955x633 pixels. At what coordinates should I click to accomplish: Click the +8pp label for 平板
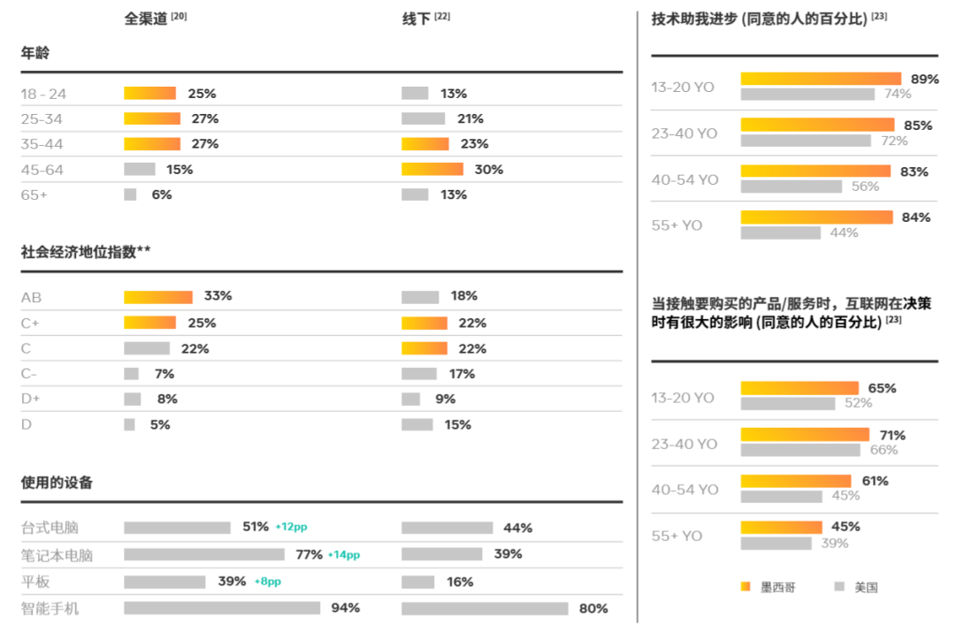pos(268,582)
